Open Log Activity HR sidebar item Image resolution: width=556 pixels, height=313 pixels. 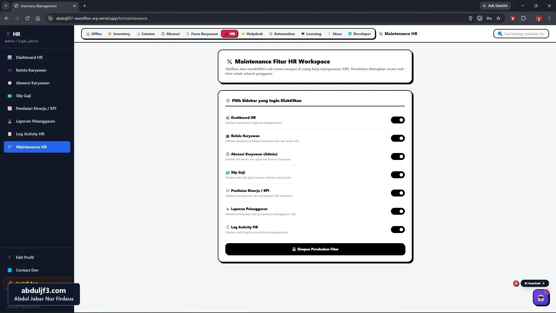(x=37, y=134)
